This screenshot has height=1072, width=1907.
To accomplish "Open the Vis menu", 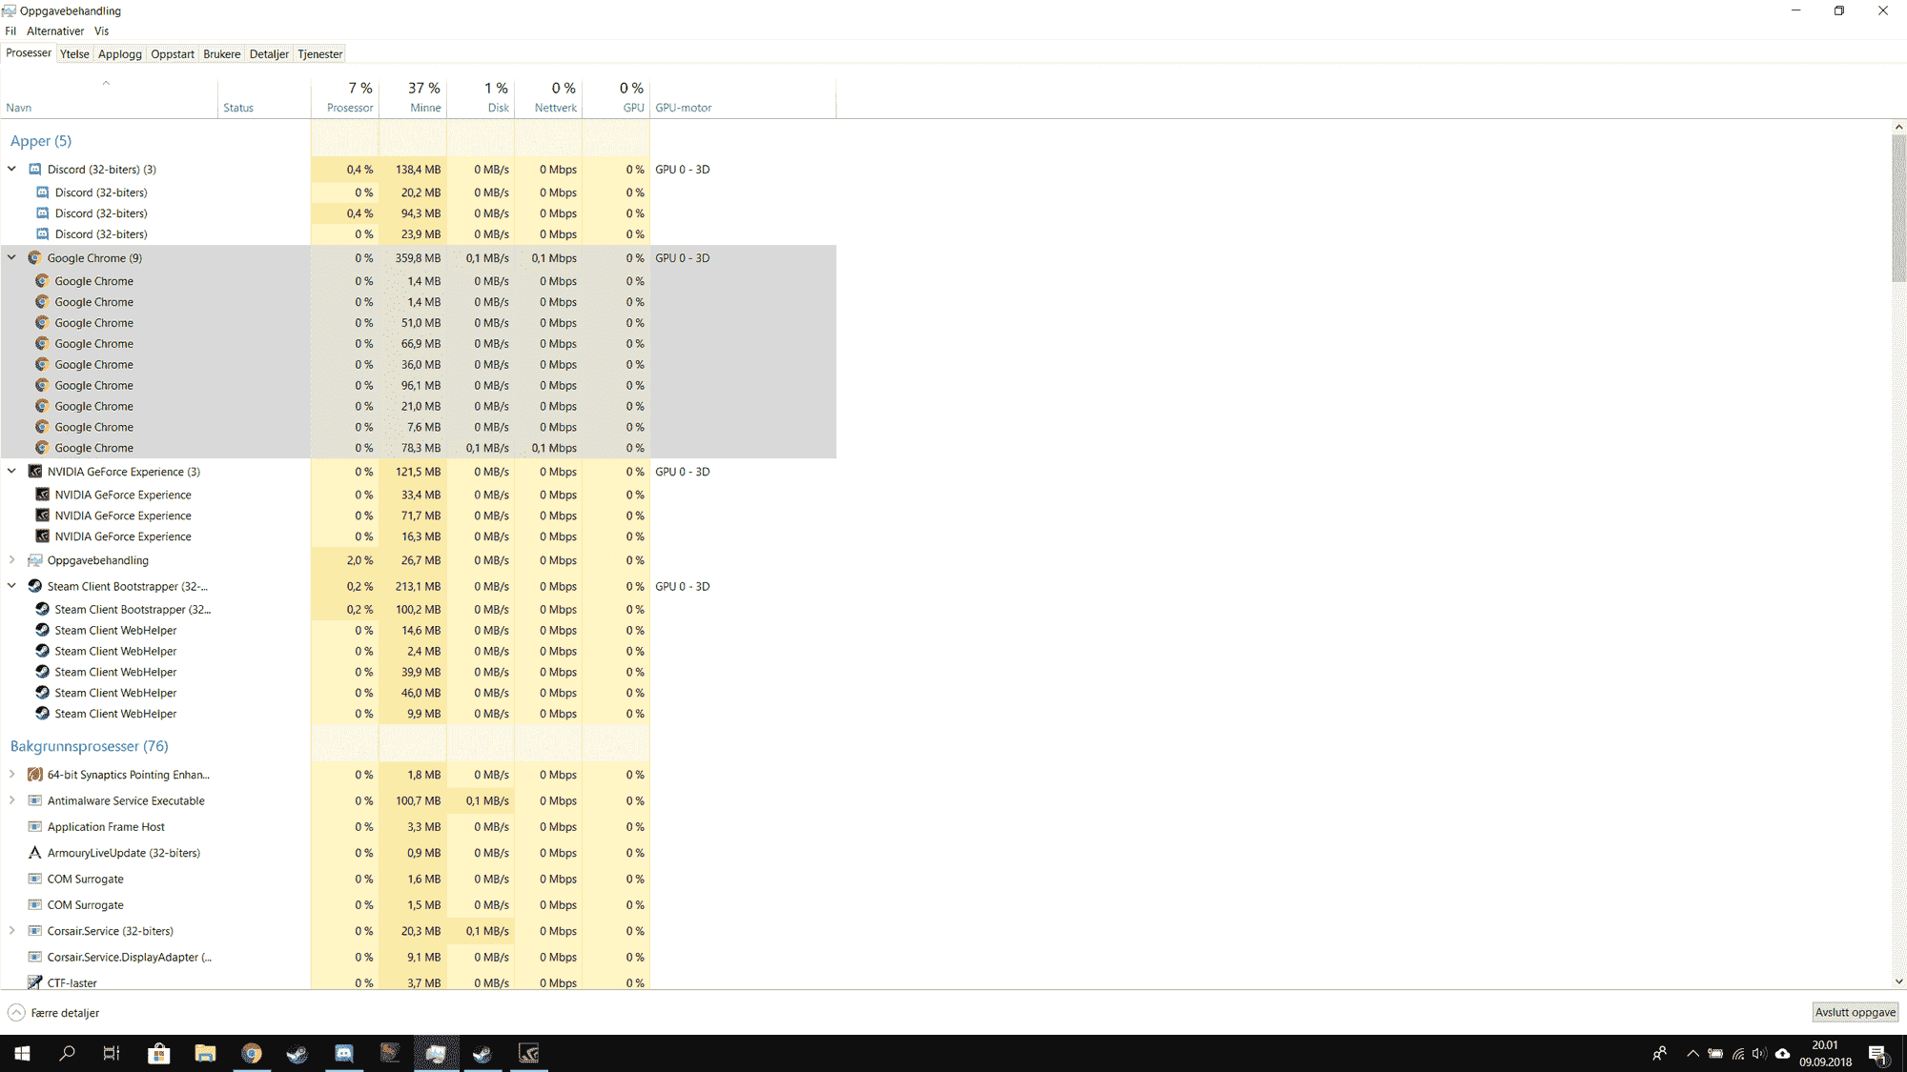I will (x=101, y=30).
